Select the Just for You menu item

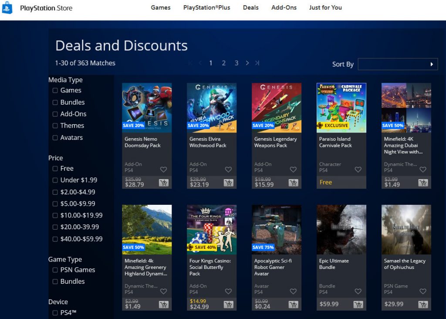tap(325, 7)
